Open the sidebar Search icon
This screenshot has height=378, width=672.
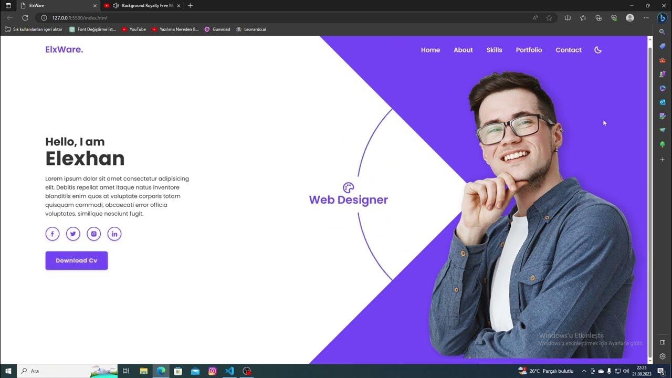pos(663,32)
